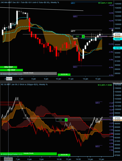Click the "240 Min MBT Dec 08" chart title
The width and height of the screenshot is (122, 161).
[30, 2]
